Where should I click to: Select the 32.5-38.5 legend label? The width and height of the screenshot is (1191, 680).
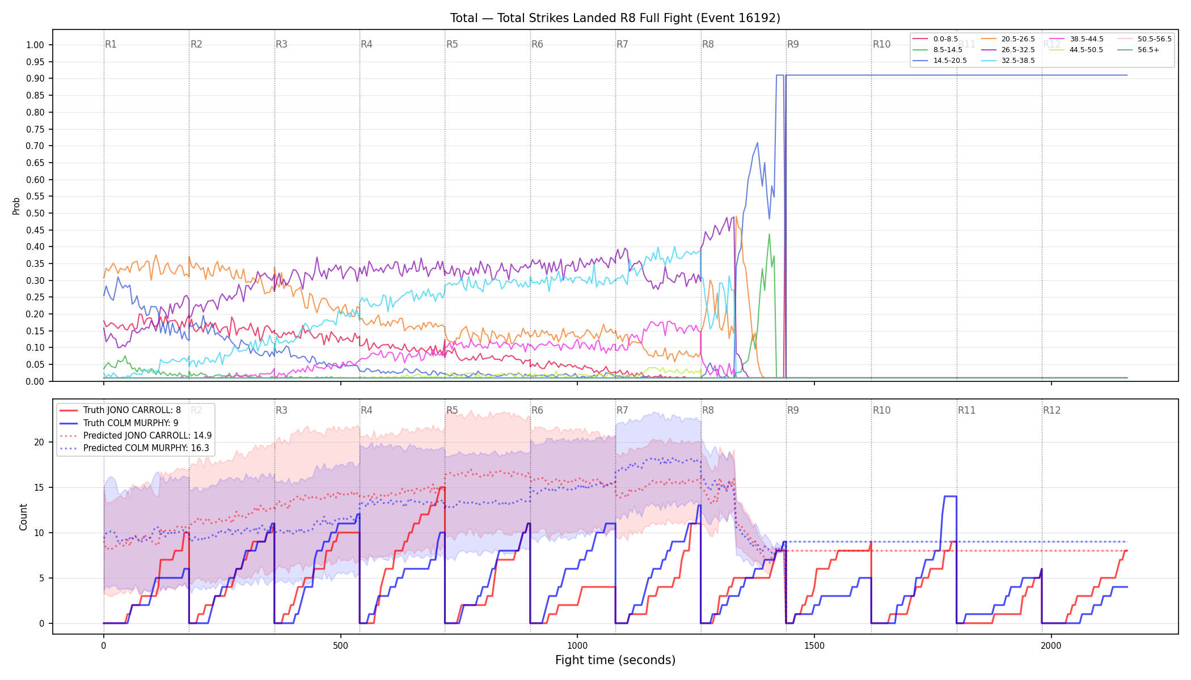point(1018,61)
